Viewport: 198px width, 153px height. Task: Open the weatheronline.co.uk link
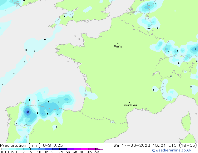(172, 150)
